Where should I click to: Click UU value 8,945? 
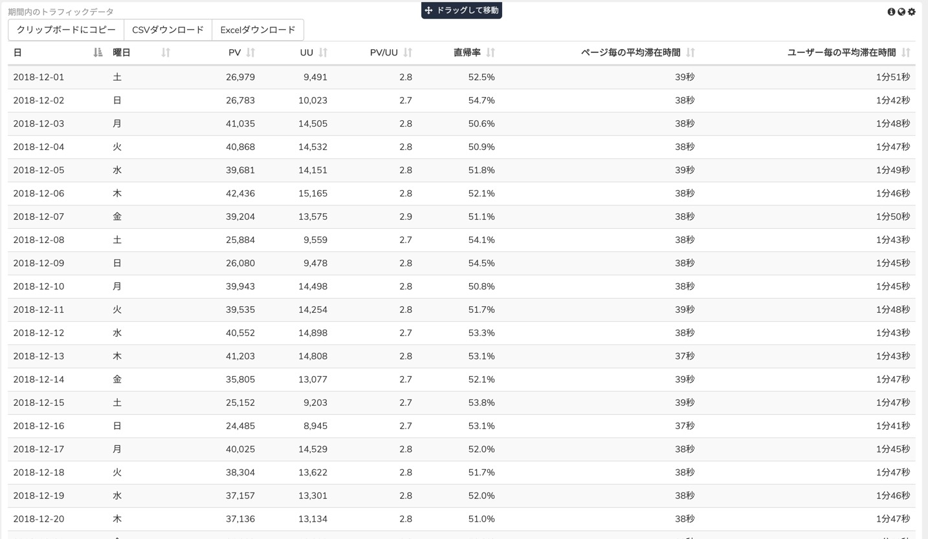(x=315, y=426)
